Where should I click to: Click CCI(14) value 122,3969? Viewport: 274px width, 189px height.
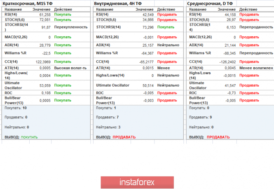43,62
